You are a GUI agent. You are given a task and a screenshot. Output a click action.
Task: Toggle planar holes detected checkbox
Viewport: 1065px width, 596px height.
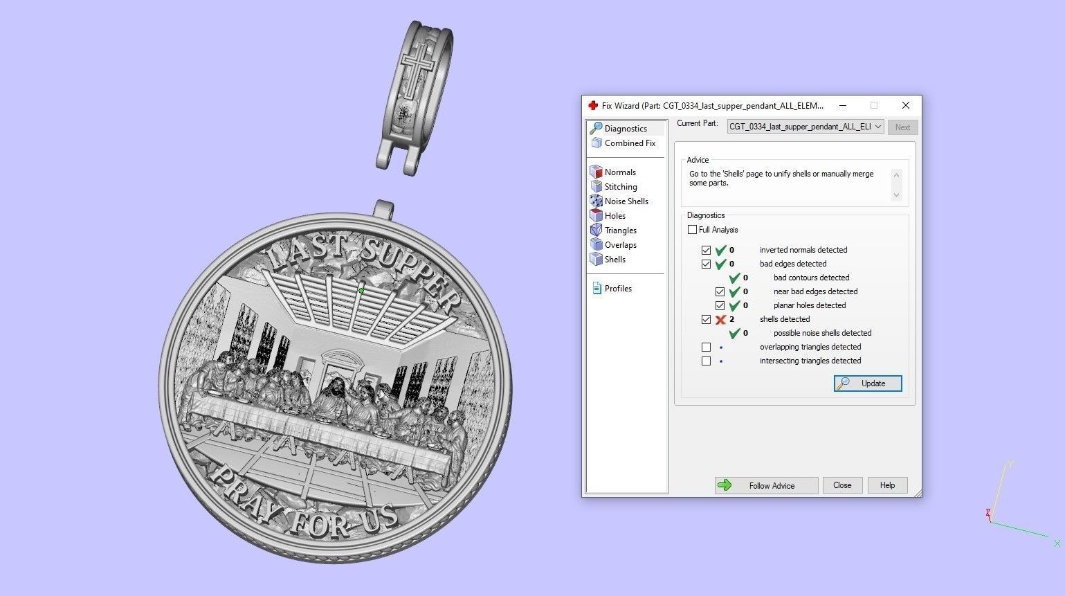tap(720, 305)
